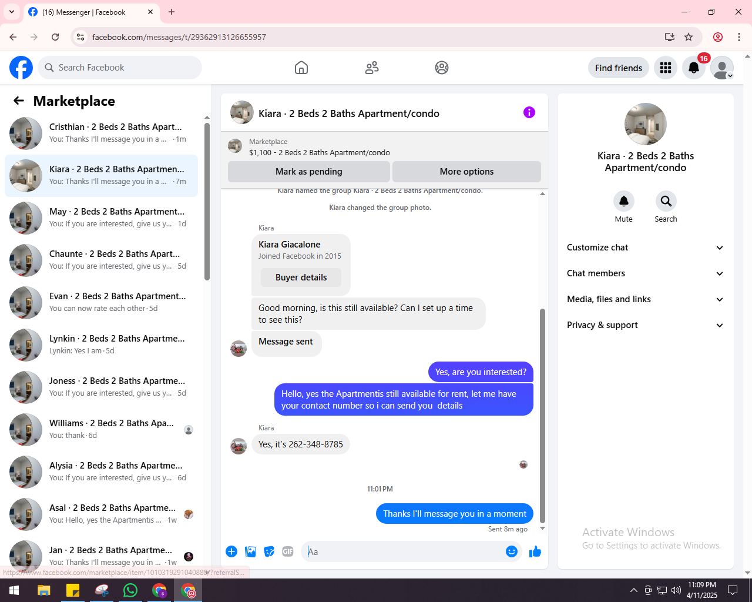
Task: Choose a GIF from the composer
Action: point(288,551)
